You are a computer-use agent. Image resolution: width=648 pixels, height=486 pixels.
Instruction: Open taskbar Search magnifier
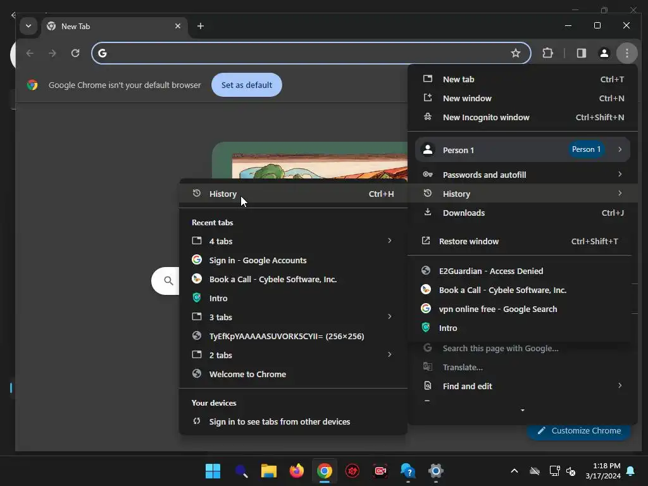click(241, 471)
